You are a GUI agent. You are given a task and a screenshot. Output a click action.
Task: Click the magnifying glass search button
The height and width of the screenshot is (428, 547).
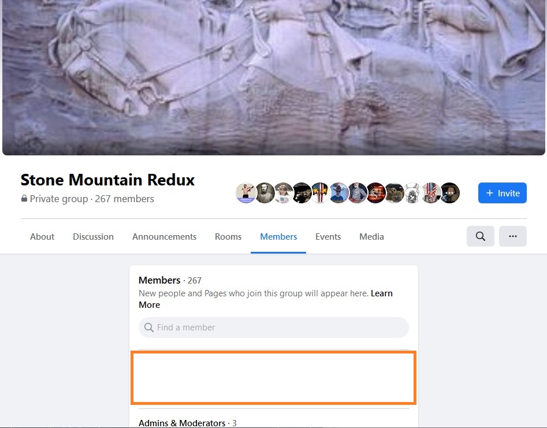(x=481, y=236)
